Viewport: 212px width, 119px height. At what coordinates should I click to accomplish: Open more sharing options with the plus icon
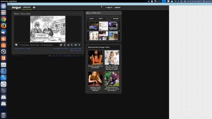79,45
